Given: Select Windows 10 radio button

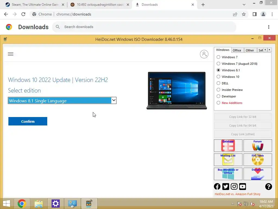Looking at the screenshot, I should pyautogui.click(x=219, y=77).
